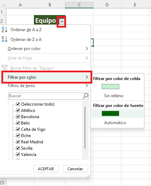This screenshot has height=186, width=151.
Task: Select the dark green font color swatch
Action: [110, 113]
